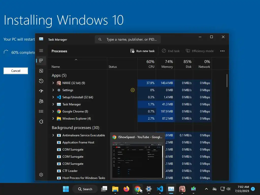Select the Google Chrome (8) row

tap(130, 111)
